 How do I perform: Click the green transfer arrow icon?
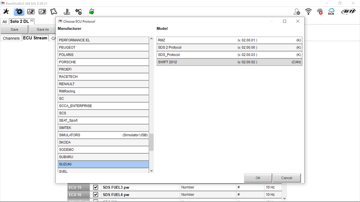tap(92, 12)
